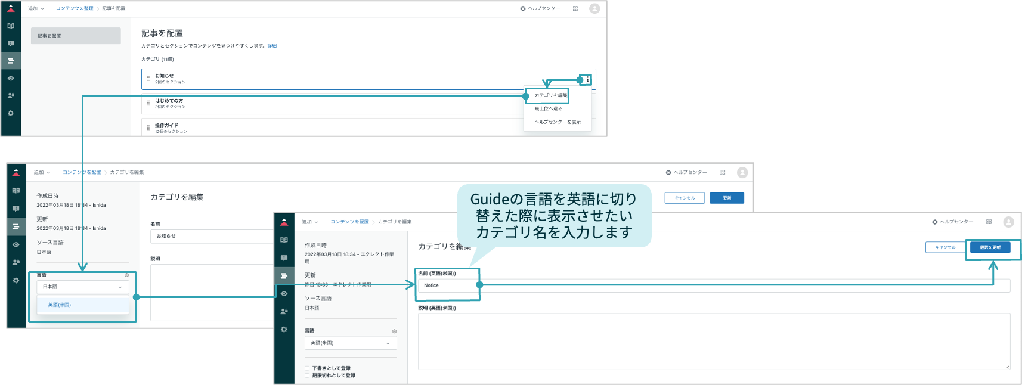
Task: Click the apps grid icon beside 翻訳を更新 window's ヘルプセンター
Action: (x=989, y=222)
